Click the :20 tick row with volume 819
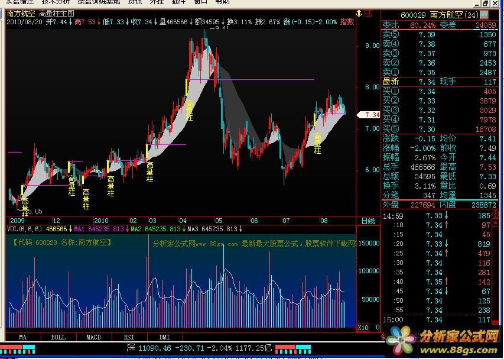The image size is (504, 359). [437, 244]
